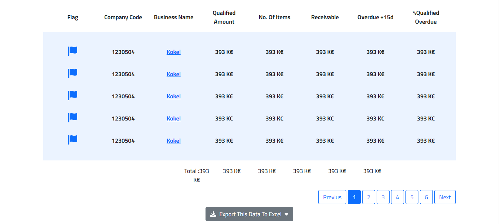Click the Qualified Amount column header
This screenshot has height=224, width=499.
pyautogui.click(x=224, y=17)
